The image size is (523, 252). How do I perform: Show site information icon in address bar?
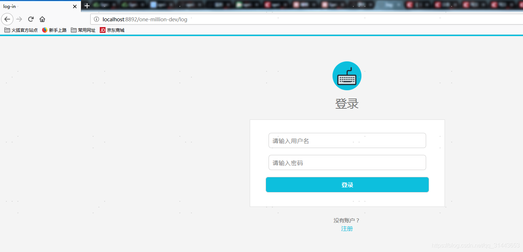point(97,19)
